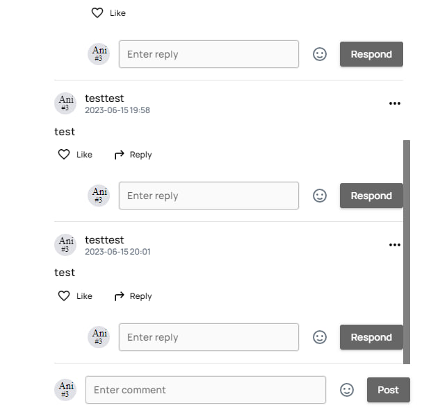Click the Reply arrow under the 19:58 comment
Image resolution: width=431 pixels, height=419 pixels.
tap(120, 155)
